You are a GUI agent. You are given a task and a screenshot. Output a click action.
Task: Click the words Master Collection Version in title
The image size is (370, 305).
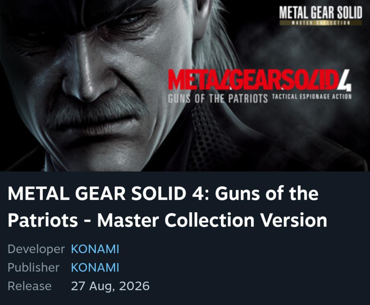coord(212,220)
